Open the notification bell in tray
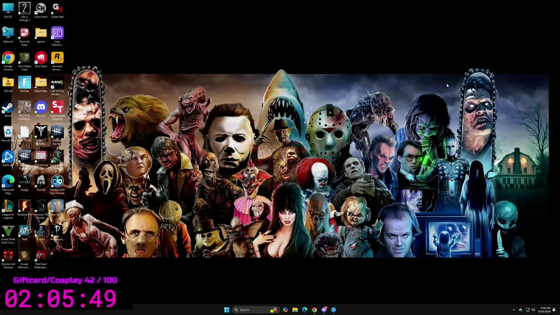Screen dimensions: 560x315 pos(554,310)
